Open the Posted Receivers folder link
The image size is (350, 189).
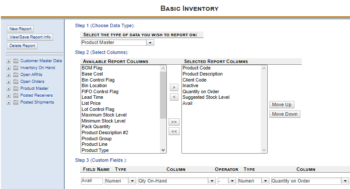(37, 95)
